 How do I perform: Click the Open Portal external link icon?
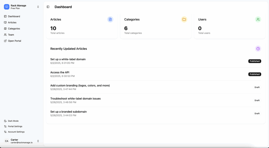(5, 41)
